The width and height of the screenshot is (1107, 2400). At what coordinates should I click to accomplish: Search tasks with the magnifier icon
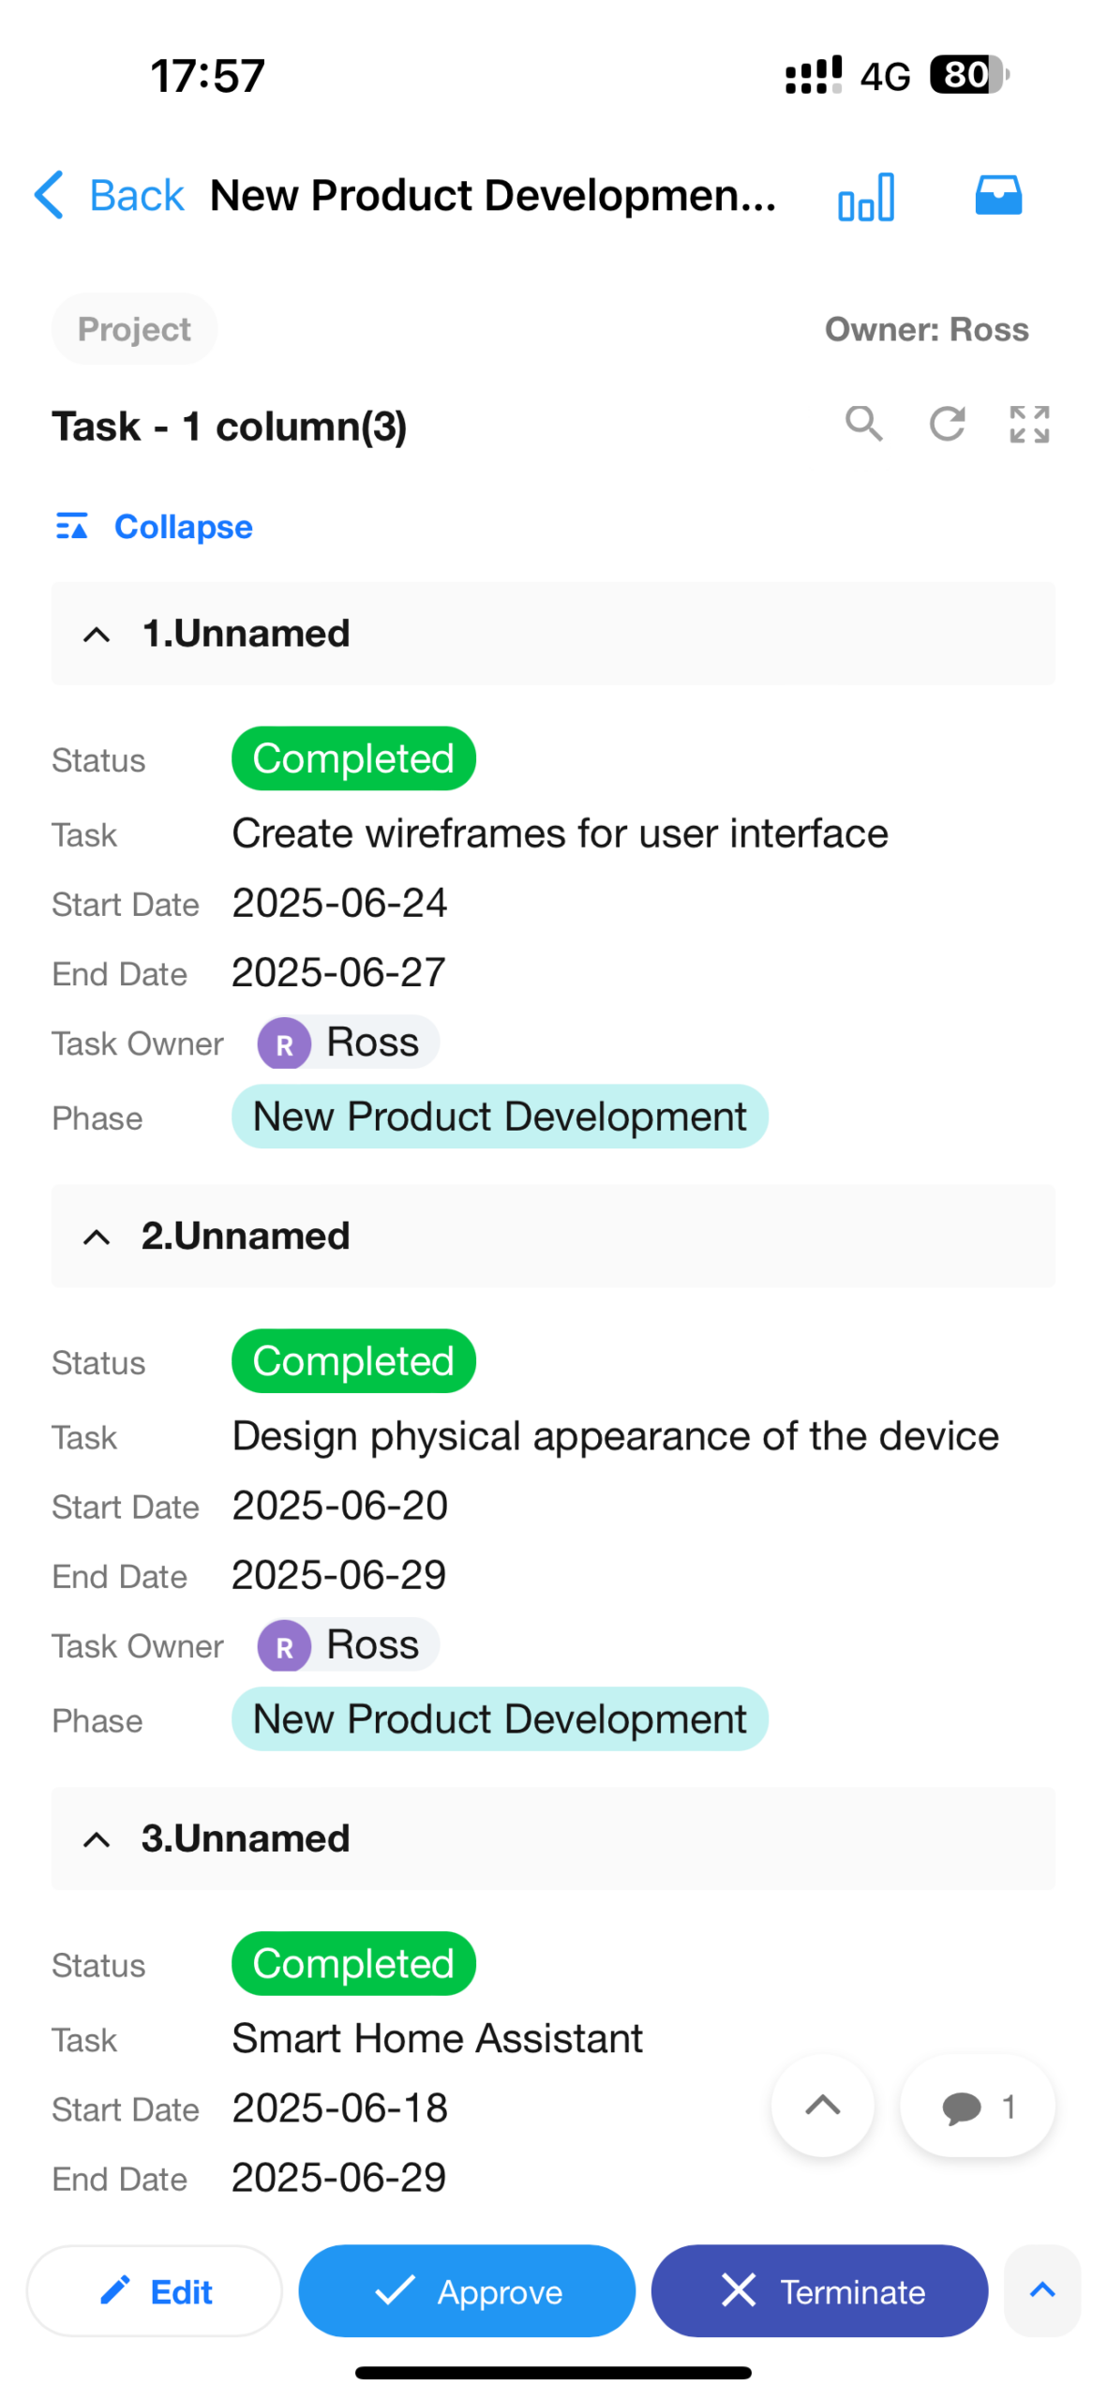863,424
